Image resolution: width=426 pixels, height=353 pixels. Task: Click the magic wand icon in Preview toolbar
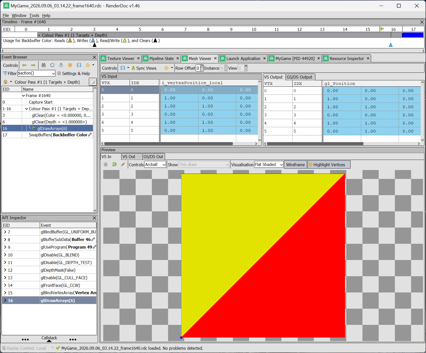tap(123, 164)
